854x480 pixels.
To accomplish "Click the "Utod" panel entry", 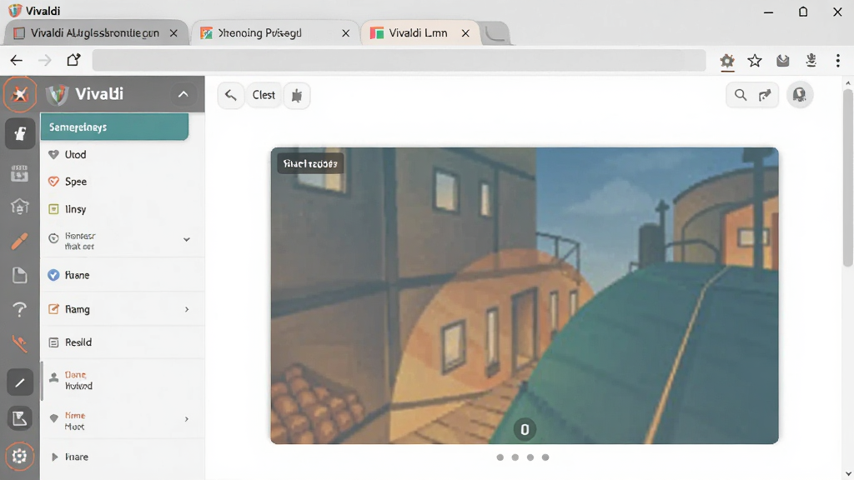I will (x=123, y=154).
